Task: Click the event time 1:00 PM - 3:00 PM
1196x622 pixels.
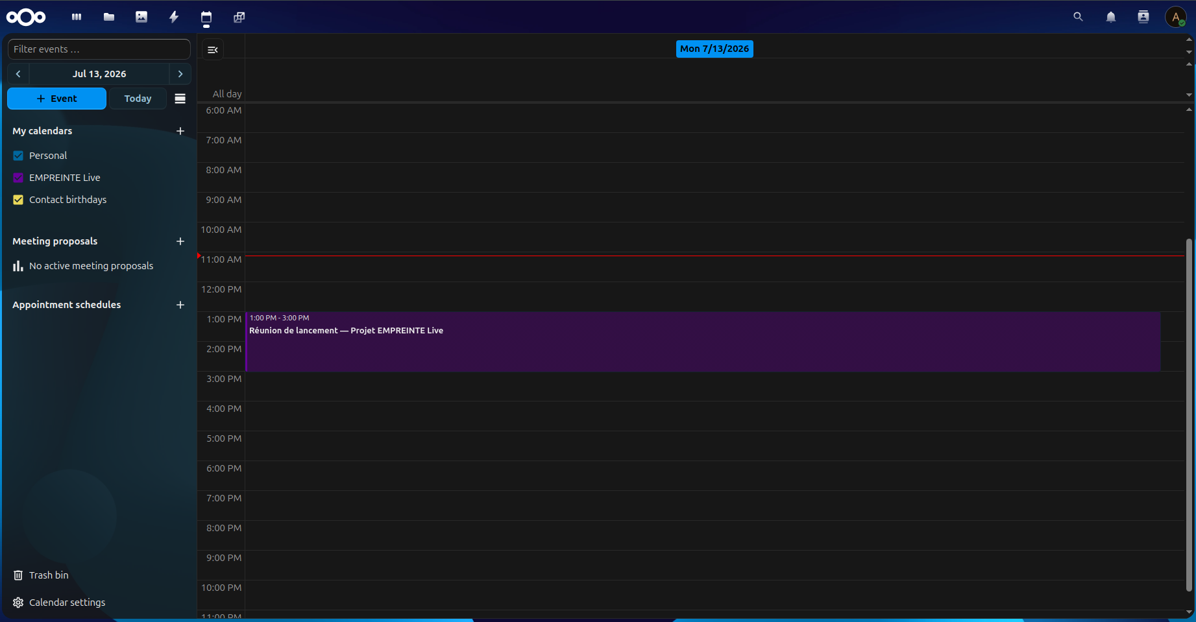Action: click(280, 318)
